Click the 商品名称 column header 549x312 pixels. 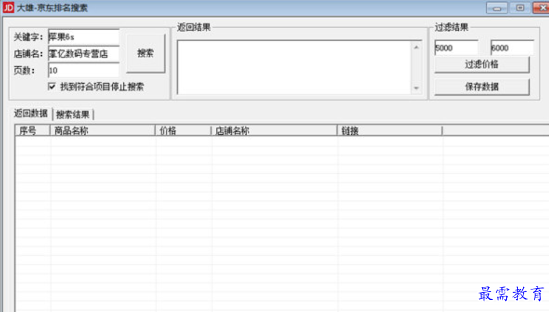point(102,131)
